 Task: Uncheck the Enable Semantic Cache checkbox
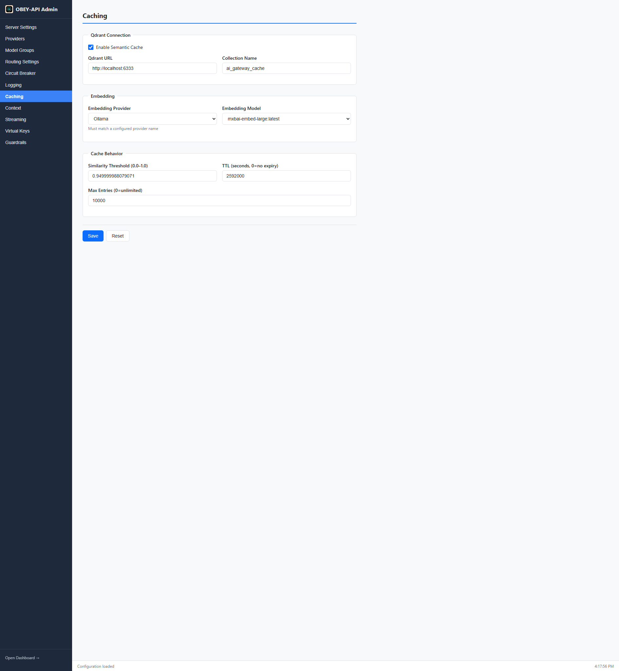[91, 47]
